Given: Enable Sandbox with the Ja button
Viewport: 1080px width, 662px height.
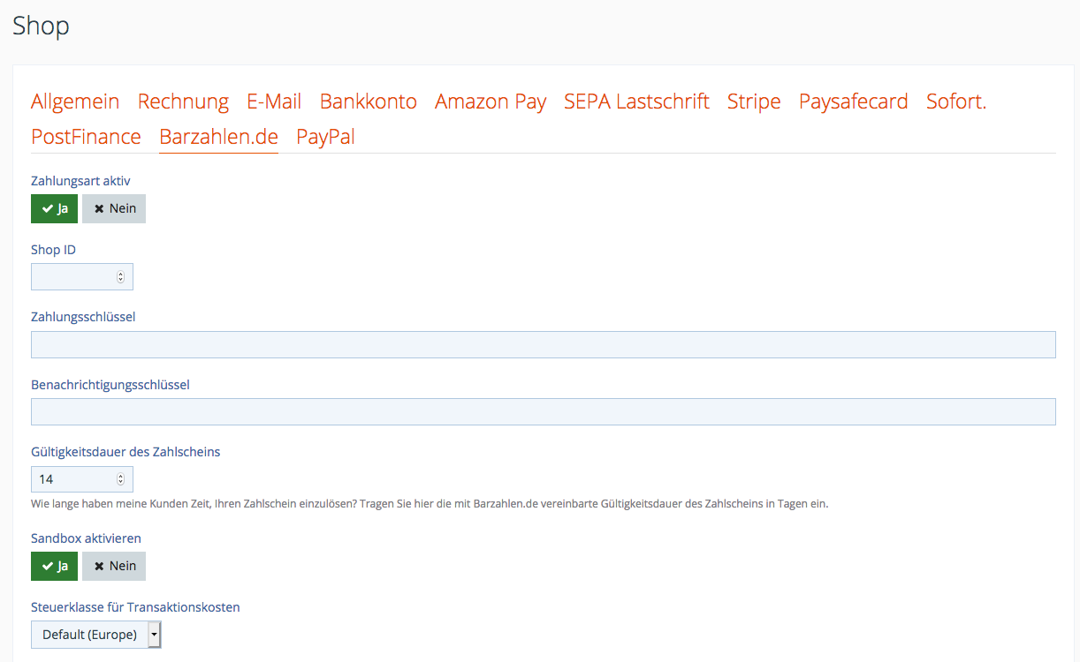Looking at the screenshot, I should coord(54,566).
